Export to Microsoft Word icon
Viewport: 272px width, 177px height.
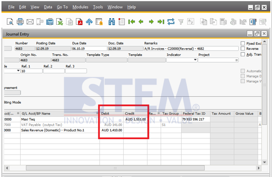click(x=69, y=22)
